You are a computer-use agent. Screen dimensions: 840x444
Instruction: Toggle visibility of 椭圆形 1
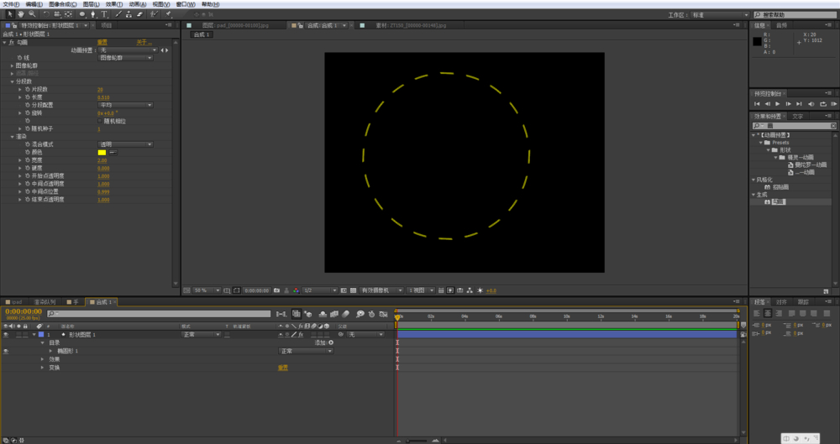coord(7,351)
